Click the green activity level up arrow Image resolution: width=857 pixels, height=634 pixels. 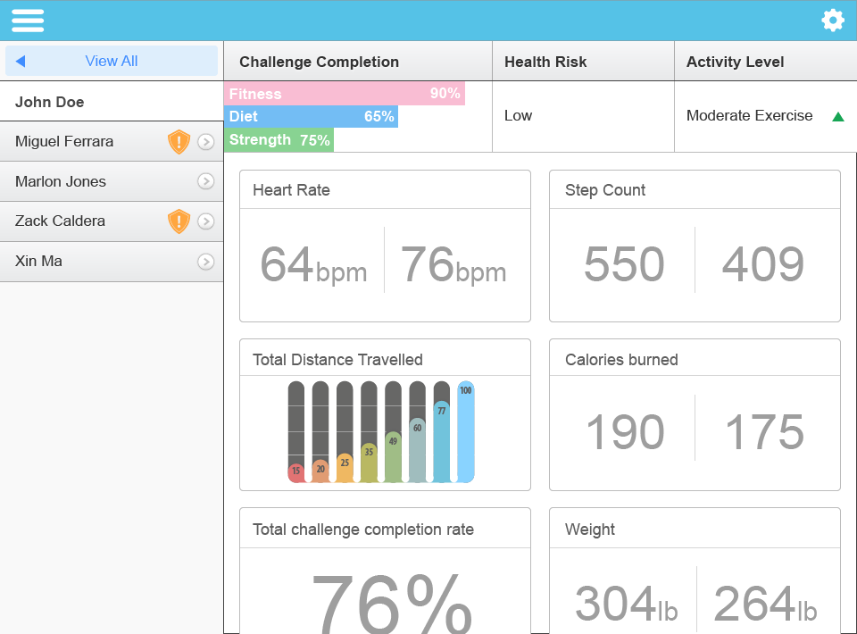tap(837, 116)
